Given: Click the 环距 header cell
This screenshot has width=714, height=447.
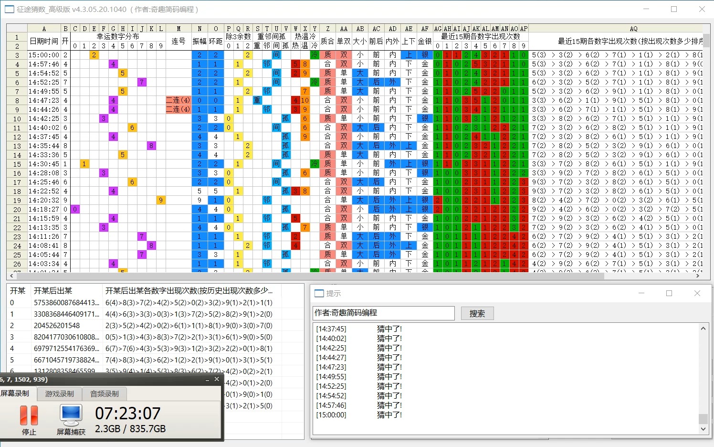Looking at the screenshot, I should [216, 41].
